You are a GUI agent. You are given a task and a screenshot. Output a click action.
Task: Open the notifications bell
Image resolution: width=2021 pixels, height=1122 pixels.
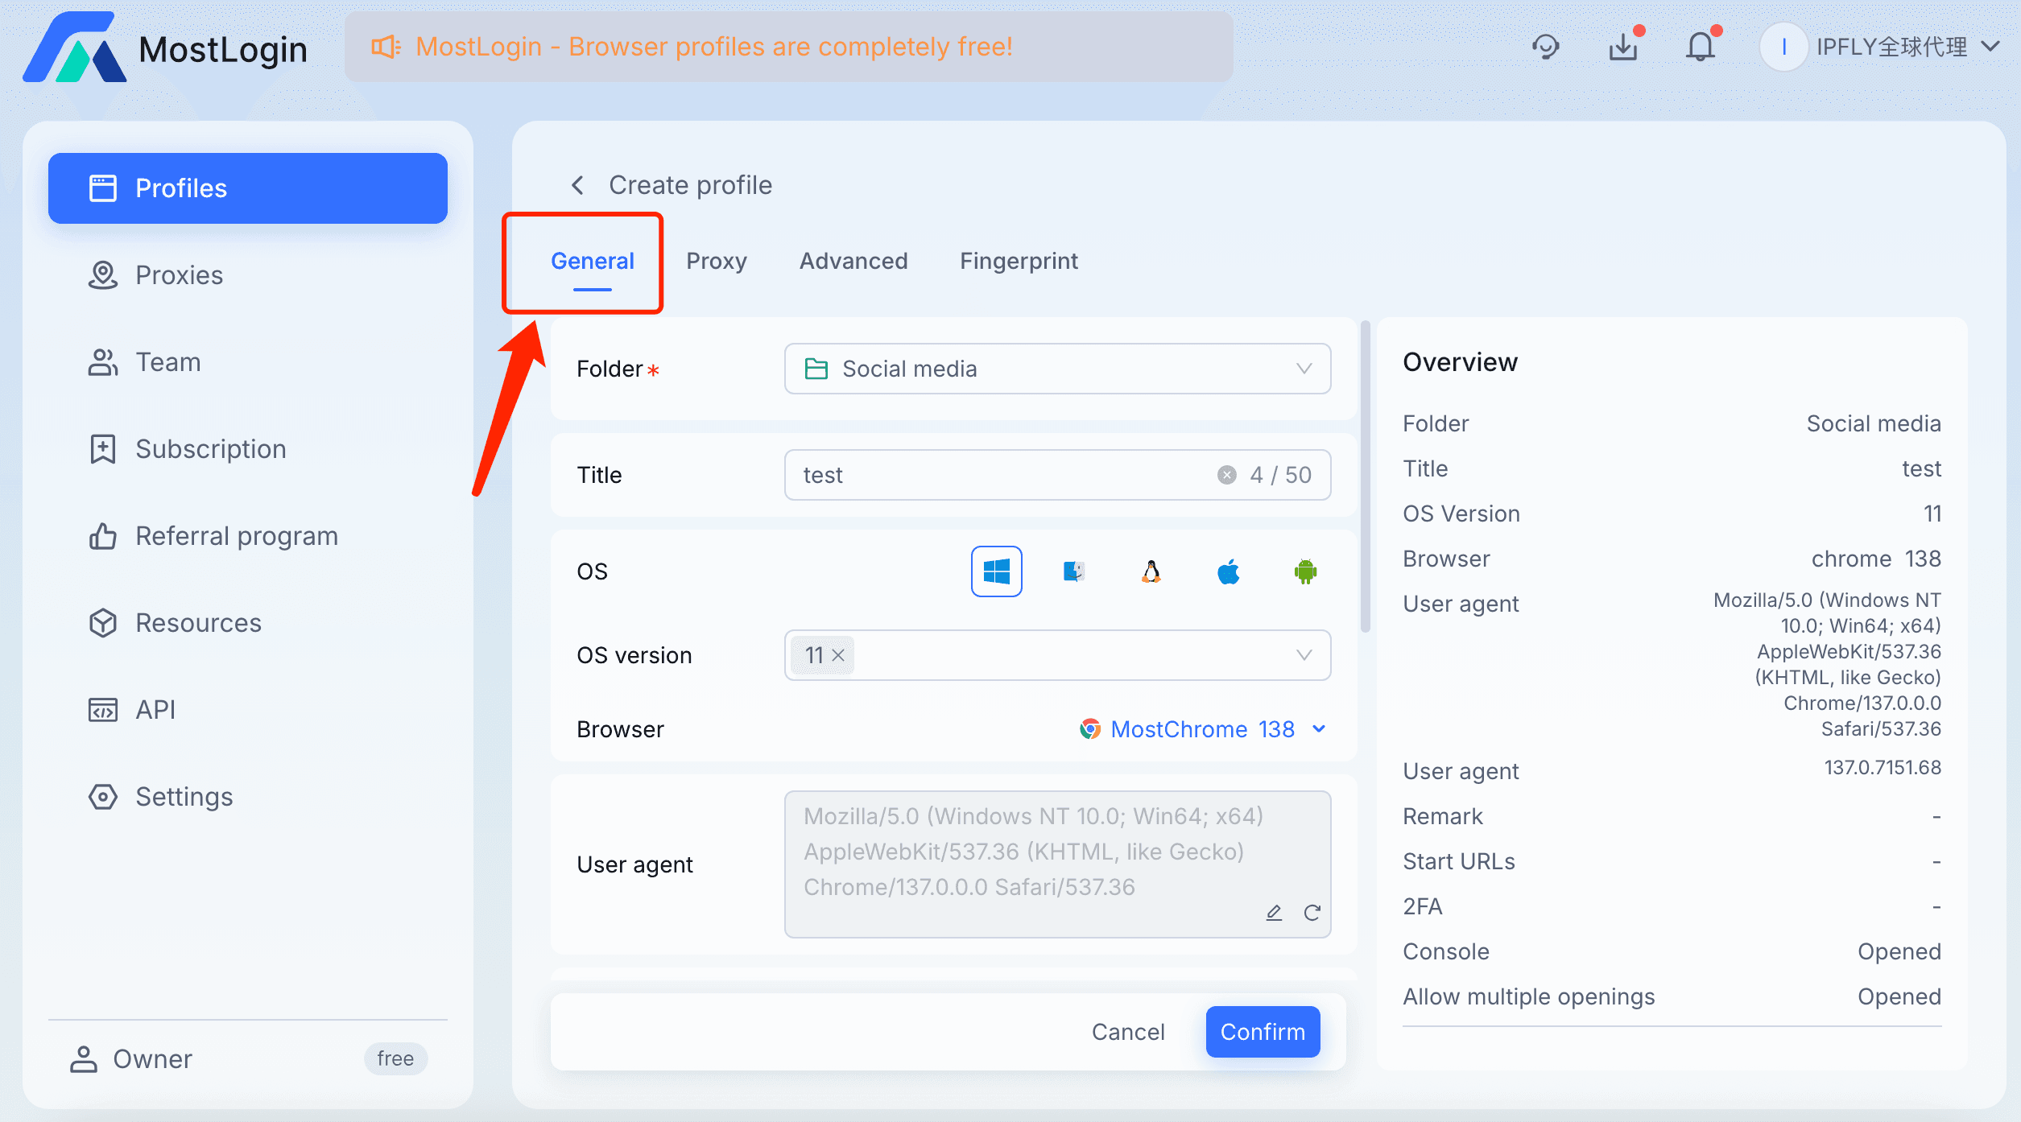click(x=1701, y=47)
